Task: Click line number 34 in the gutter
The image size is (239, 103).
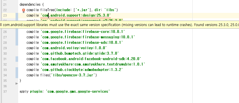Action: (x=5, y=75)
